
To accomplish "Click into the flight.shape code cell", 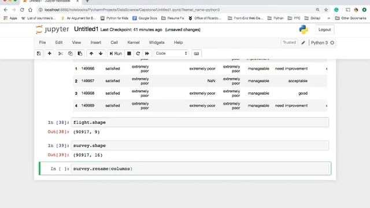I will click(200, 122).
